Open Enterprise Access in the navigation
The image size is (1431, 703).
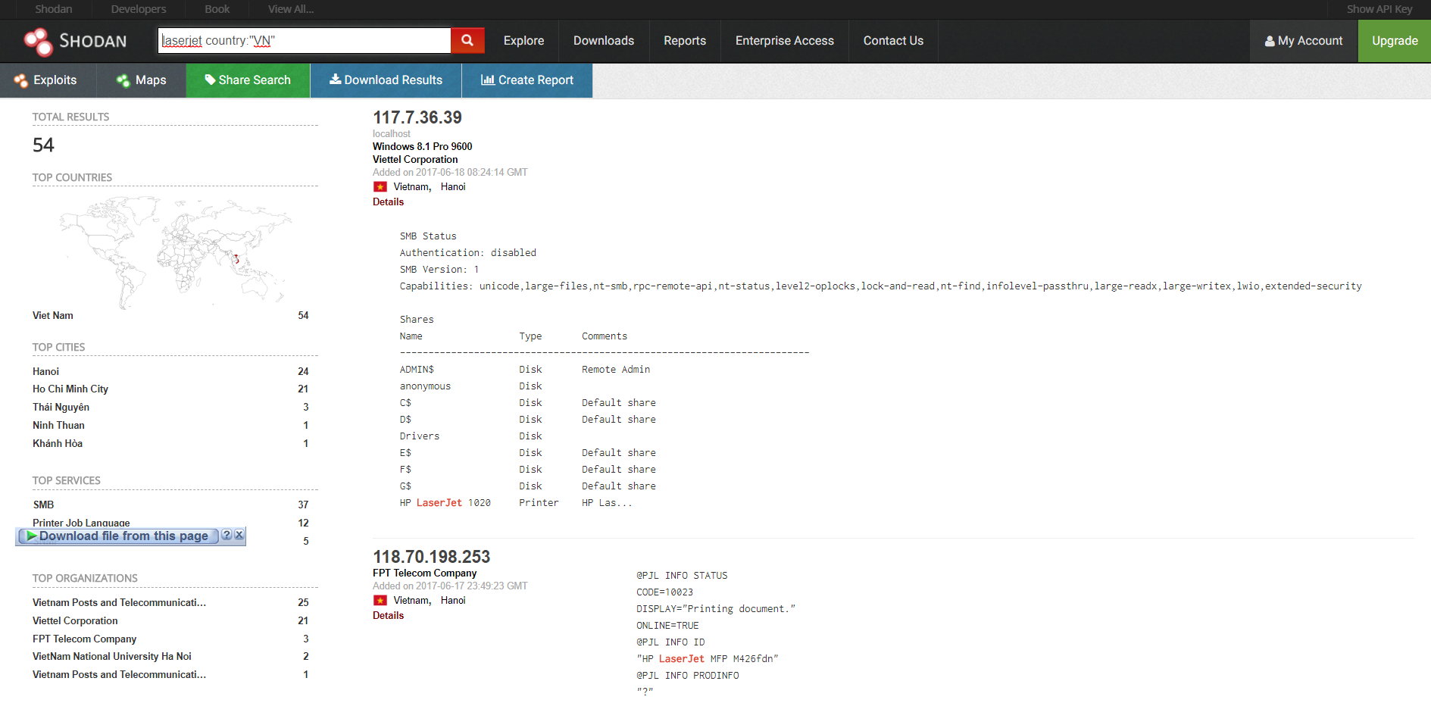pyautogui.click(x=785, y=41)
